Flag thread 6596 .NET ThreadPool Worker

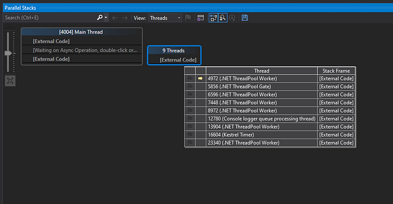(190, 95)
